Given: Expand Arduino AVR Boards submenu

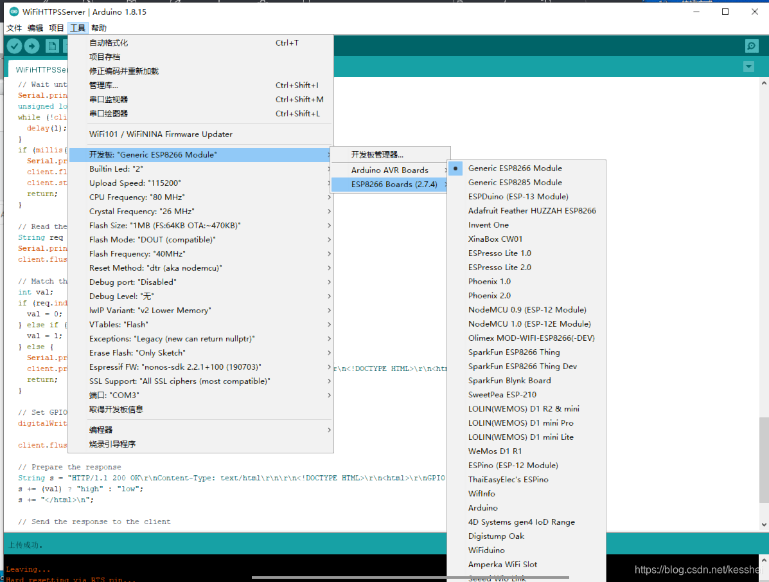Looking at the screenshot, I should [x=391, y=170].
